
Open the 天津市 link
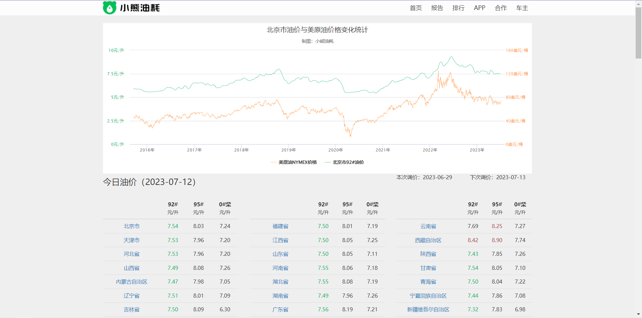(131, 240)
